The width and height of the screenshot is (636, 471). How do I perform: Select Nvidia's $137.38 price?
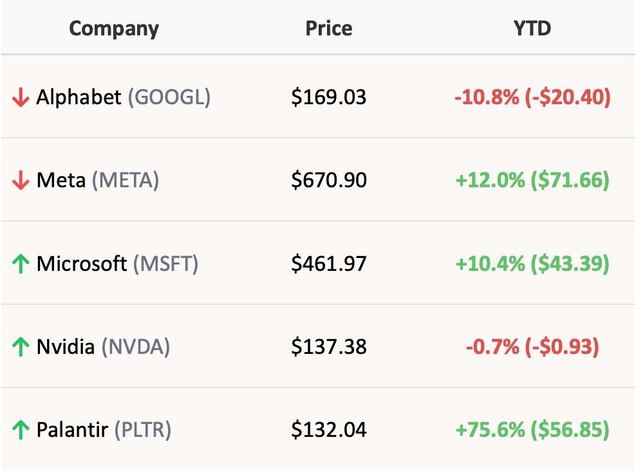coord(329,346)
